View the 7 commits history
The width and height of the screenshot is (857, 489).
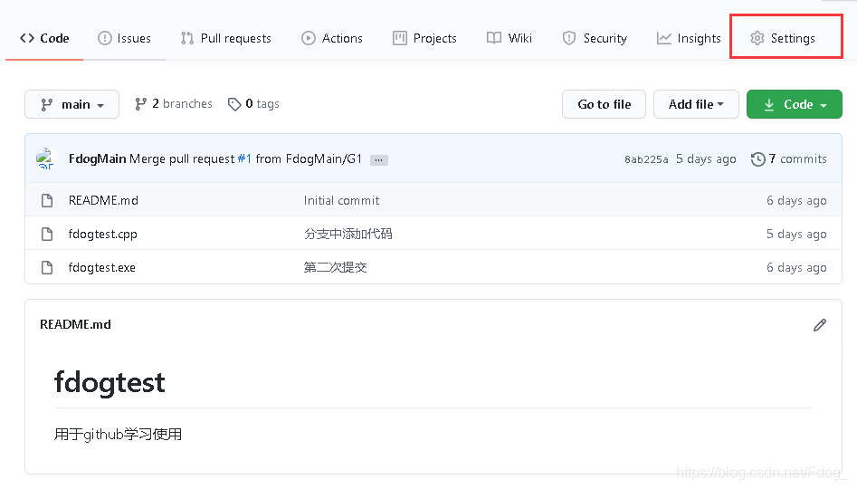tap(789, 158)
